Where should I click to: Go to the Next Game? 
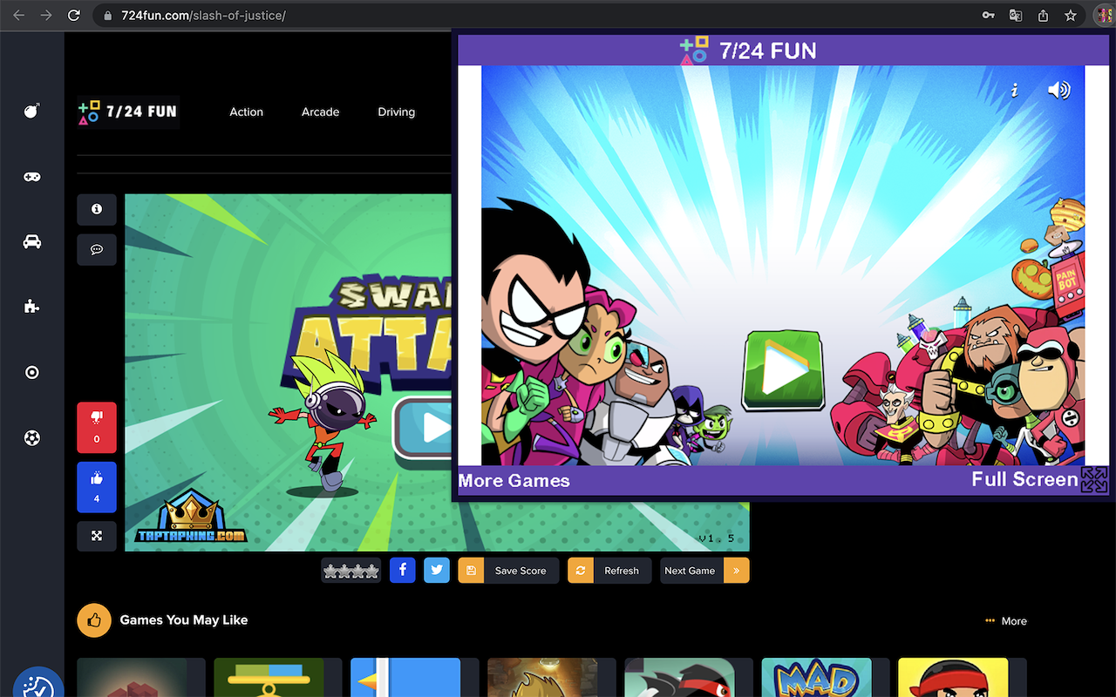coord(691,571)
